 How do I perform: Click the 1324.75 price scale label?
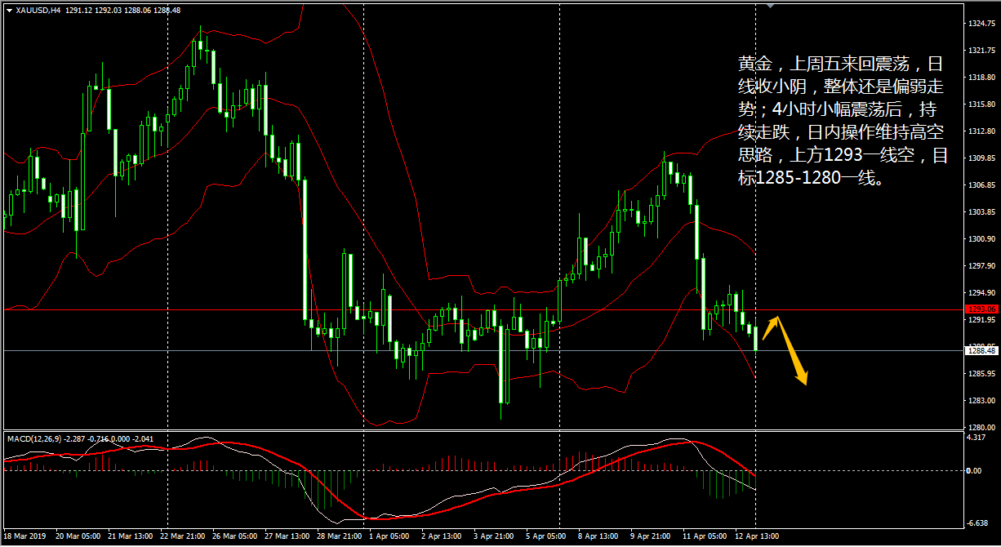tap(981, 23)
